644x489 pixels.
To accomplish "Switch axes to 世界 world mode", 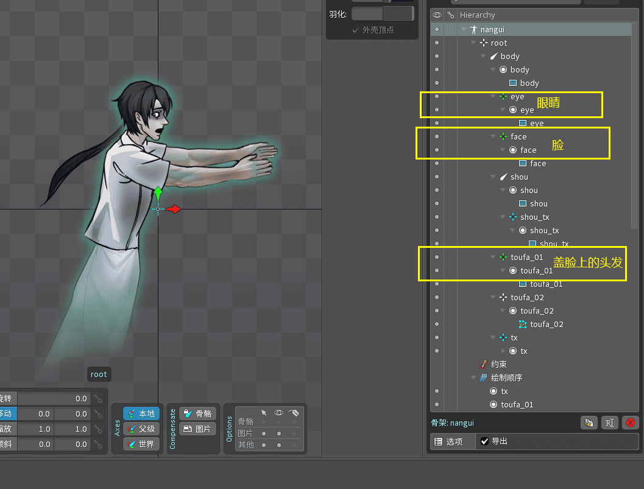I will [141, 444].
